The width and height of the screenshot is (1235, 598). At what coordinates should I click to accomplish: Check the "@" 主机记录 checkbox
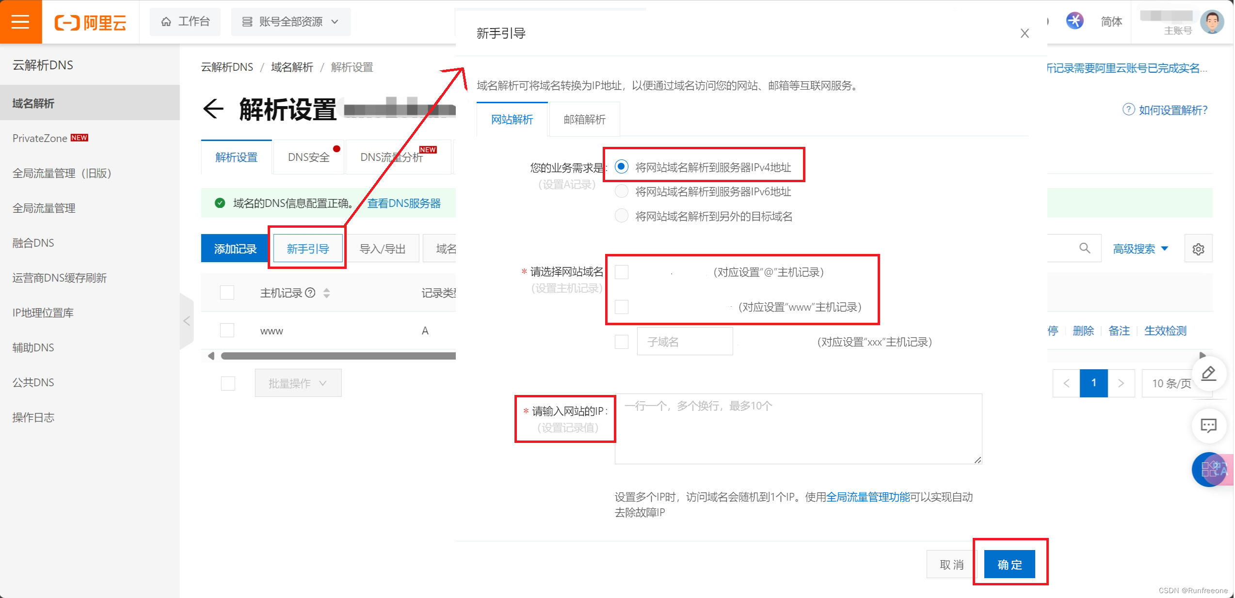622,272
